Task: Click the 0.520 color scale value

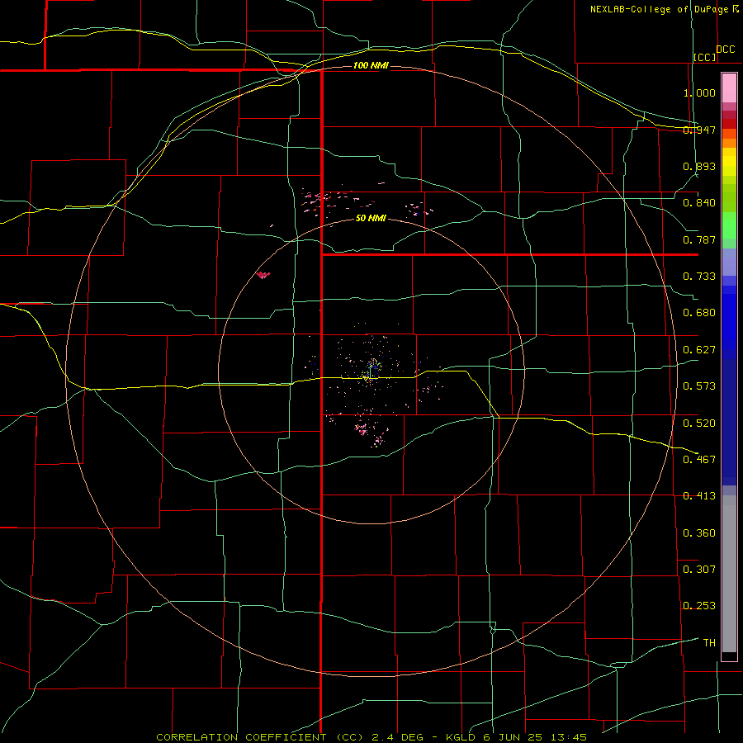Action: point(699,423)
